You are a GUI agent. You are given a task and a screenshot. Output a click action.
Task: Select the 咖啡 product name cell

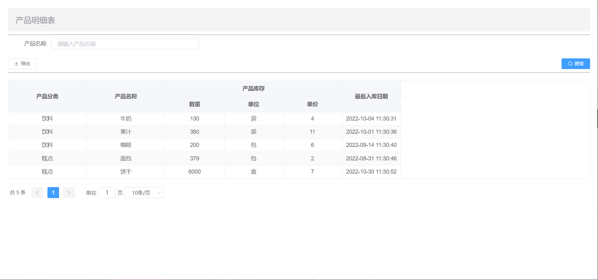point(126,145)
